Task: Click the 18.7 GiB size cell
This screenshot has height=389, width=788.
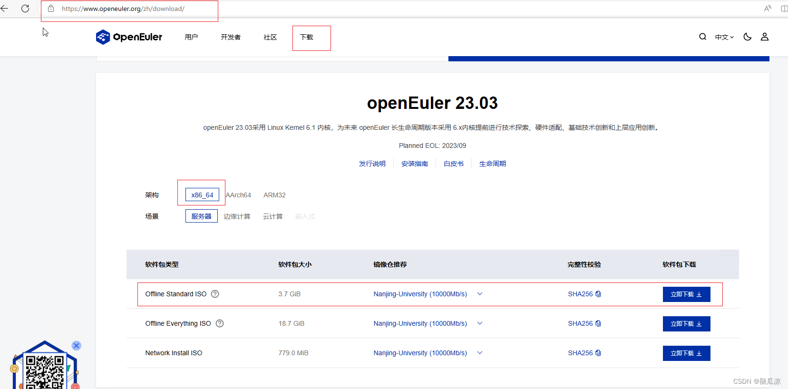Action: [292, 323]
